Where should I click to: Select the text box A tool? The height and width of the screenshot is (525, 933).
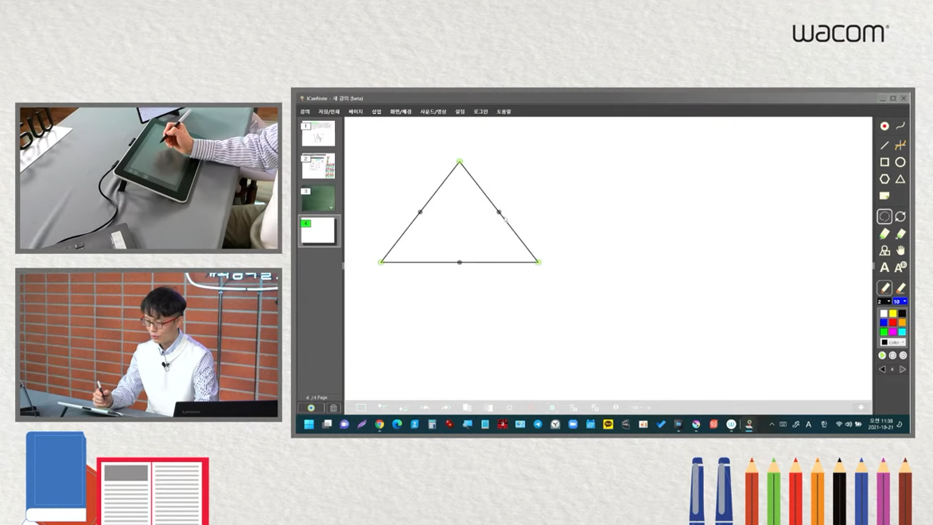(x=900, y=267)
